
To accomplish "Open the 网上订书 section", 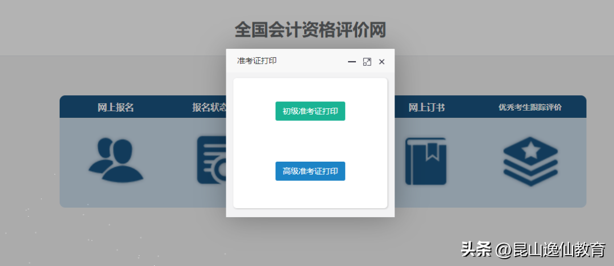I will tap(426, 107).
